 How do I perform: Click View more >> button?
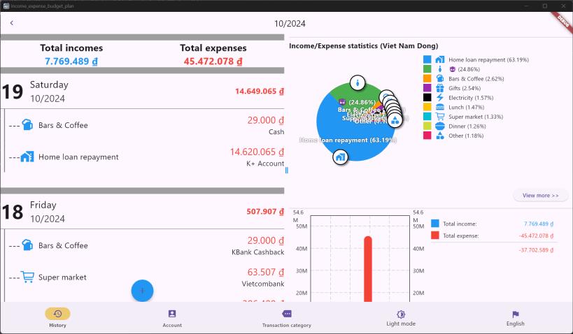click(541, 195)
